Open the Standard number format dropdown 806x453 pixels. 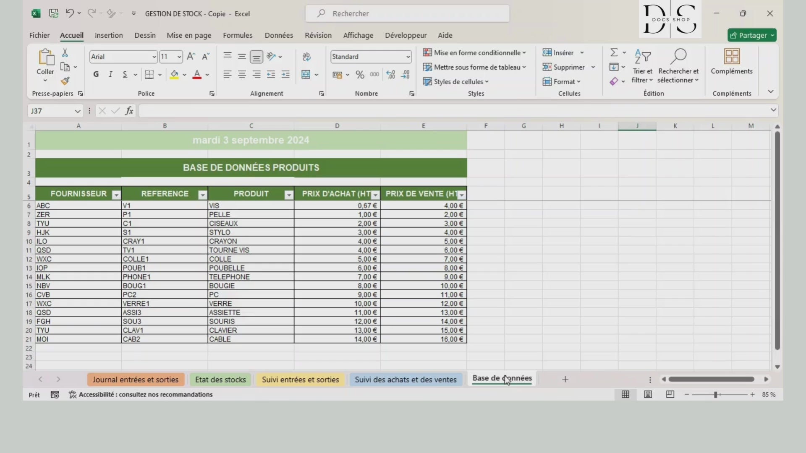pos(408,57)
